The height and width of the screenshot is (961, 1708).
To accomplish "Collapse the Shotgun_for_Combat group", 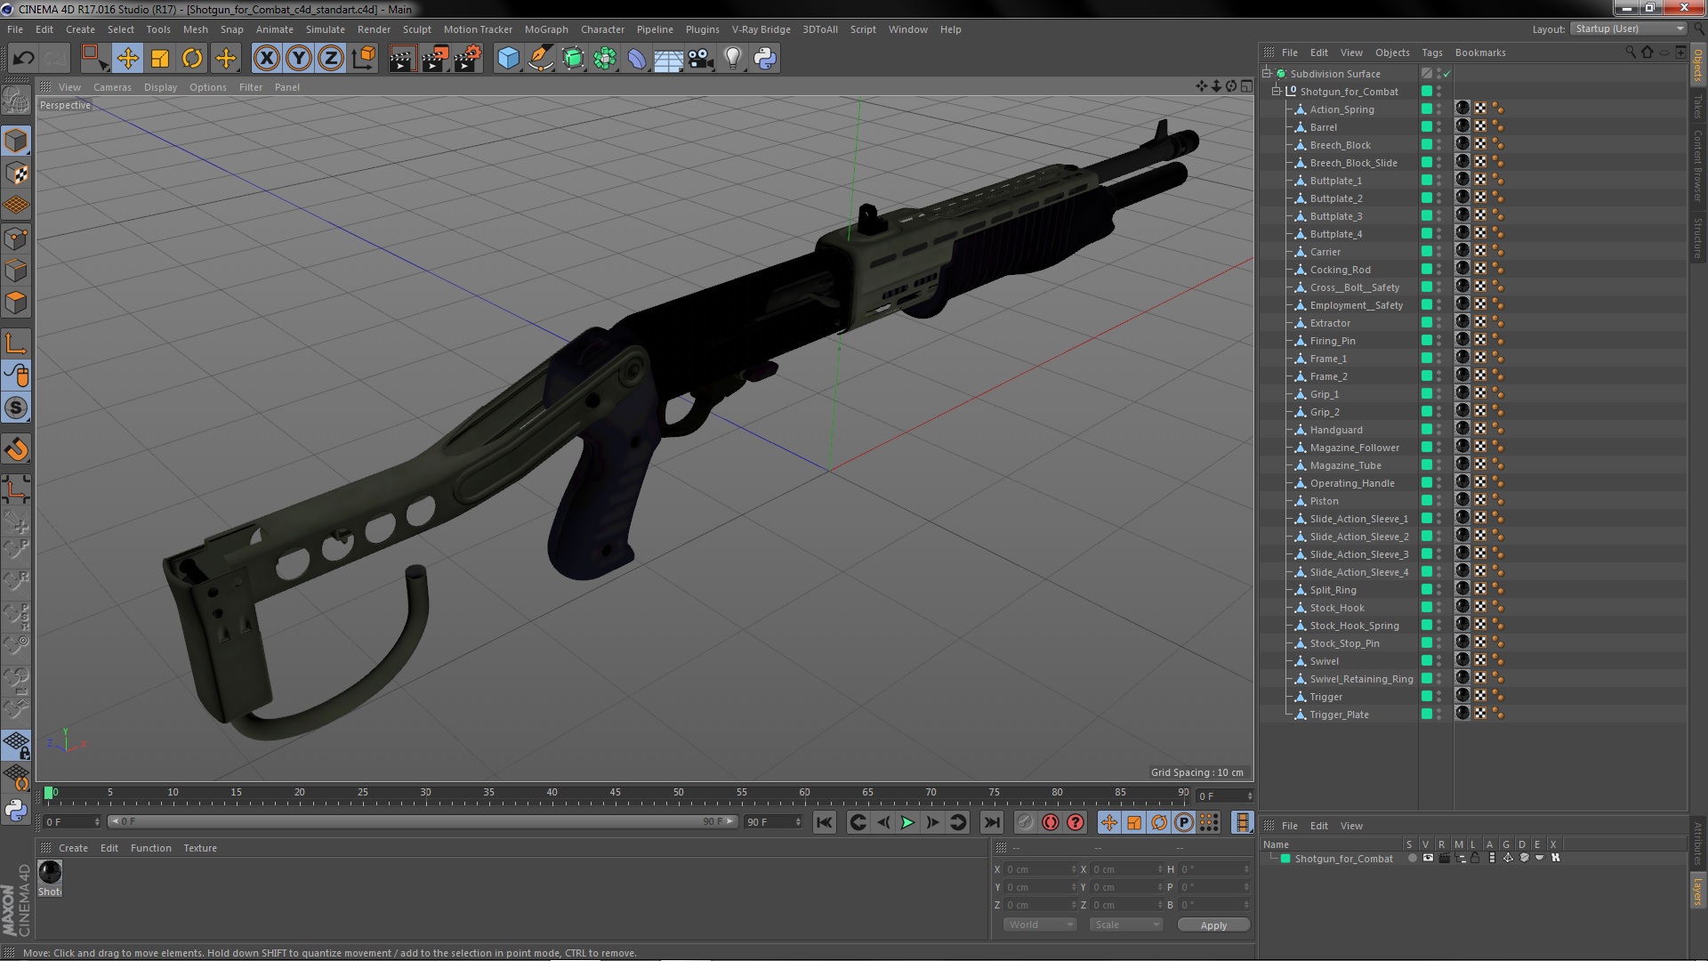I will pyautogui.click(x=1277, y=92).
